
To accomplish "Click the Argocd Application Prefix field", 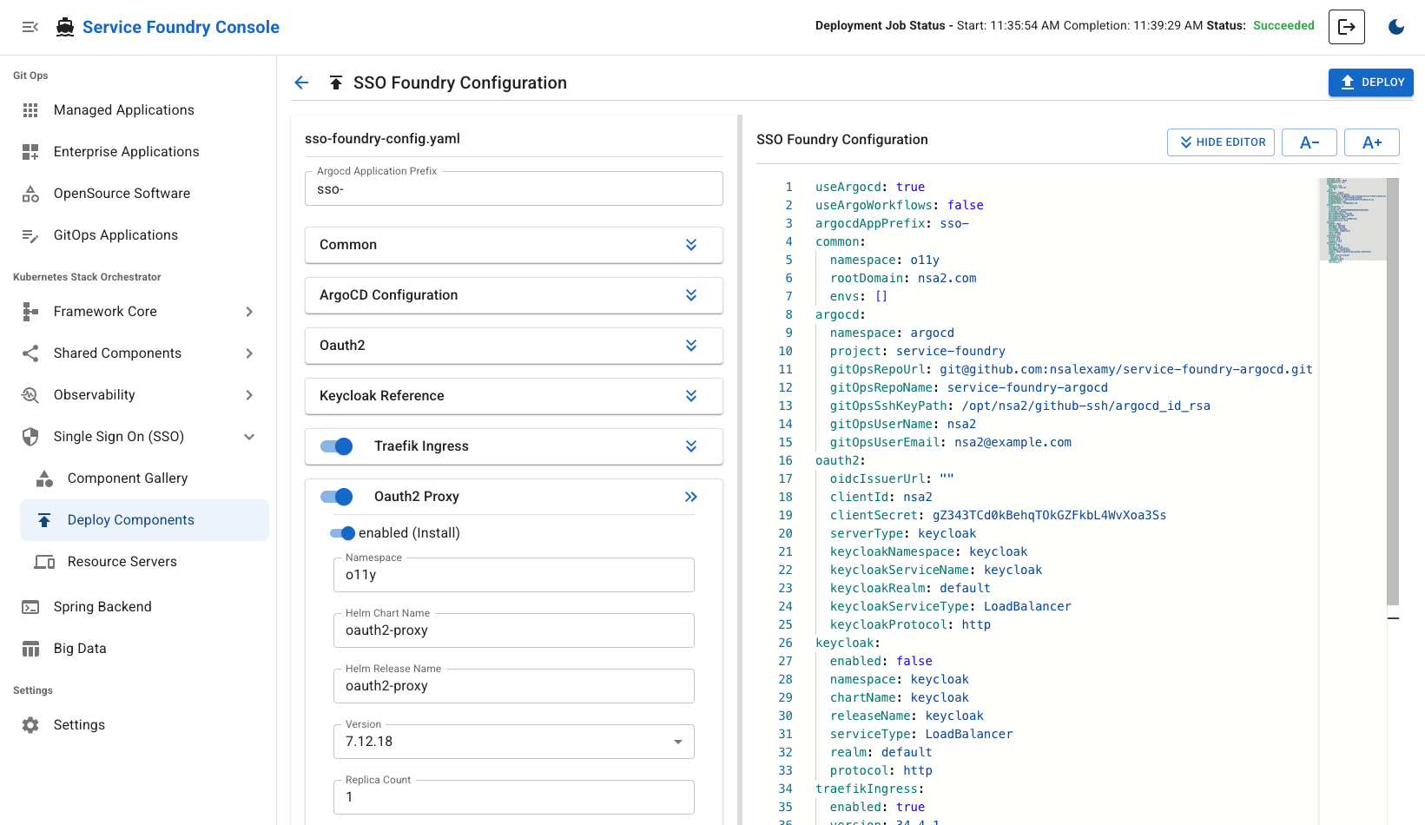I will click(514, 188).
